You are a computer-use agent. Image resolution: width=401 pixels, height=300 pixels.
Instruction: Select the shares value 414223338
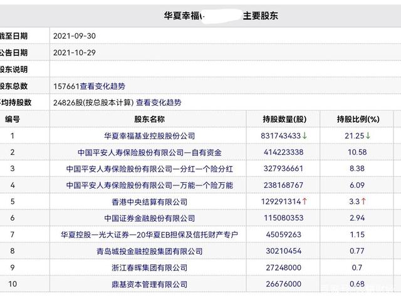tap(284, 152)
